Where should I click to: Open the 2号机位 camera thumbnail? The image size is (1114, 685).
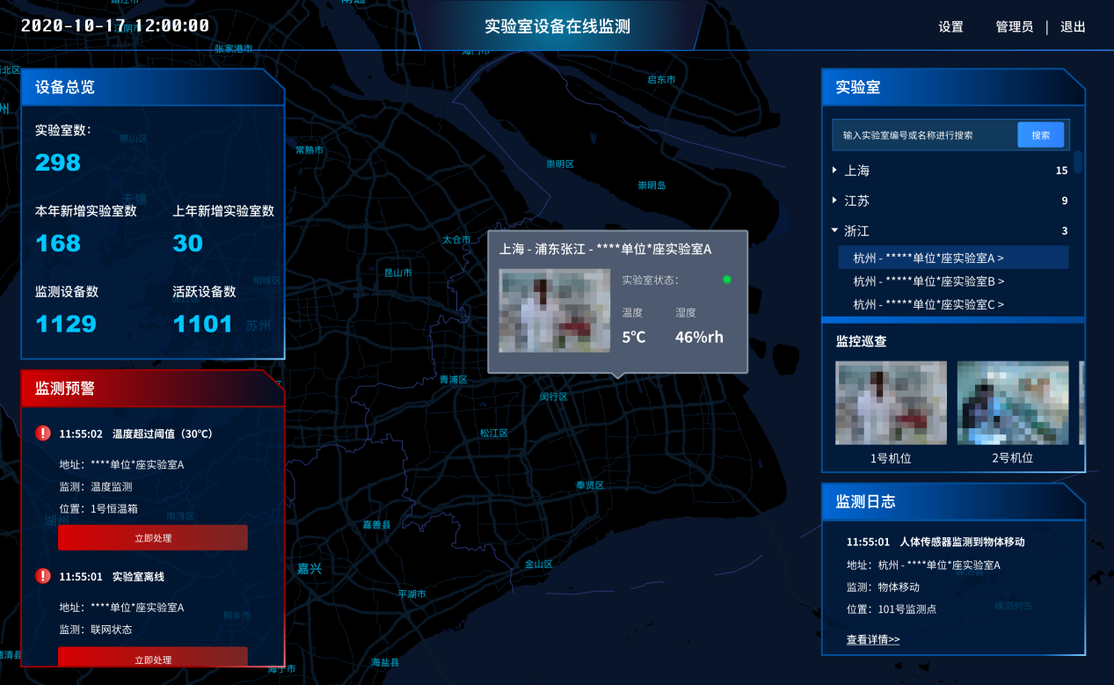pyautogui.click(x=1013, y=403)
